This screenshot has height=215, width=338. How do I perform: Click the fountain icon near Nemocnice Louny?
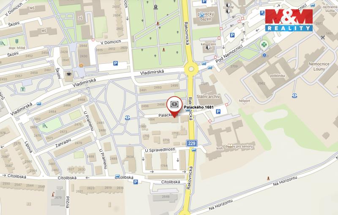(294, 95)
